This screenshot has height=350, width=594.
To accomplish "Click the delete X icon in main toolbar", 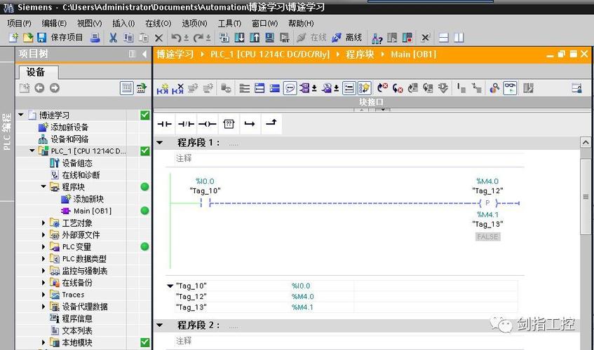I will click(x=158, y=37).
